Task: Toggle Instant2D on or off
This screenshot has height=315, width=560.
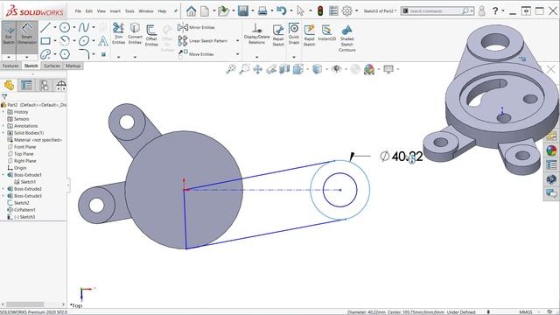Action: click(x=326, y=32)
